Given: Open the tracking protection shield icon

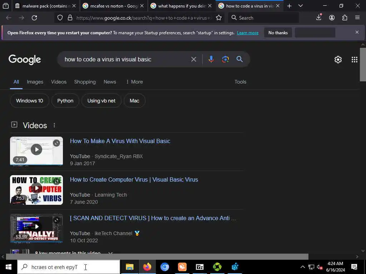Looking at the screenshot, I should 60,18.
